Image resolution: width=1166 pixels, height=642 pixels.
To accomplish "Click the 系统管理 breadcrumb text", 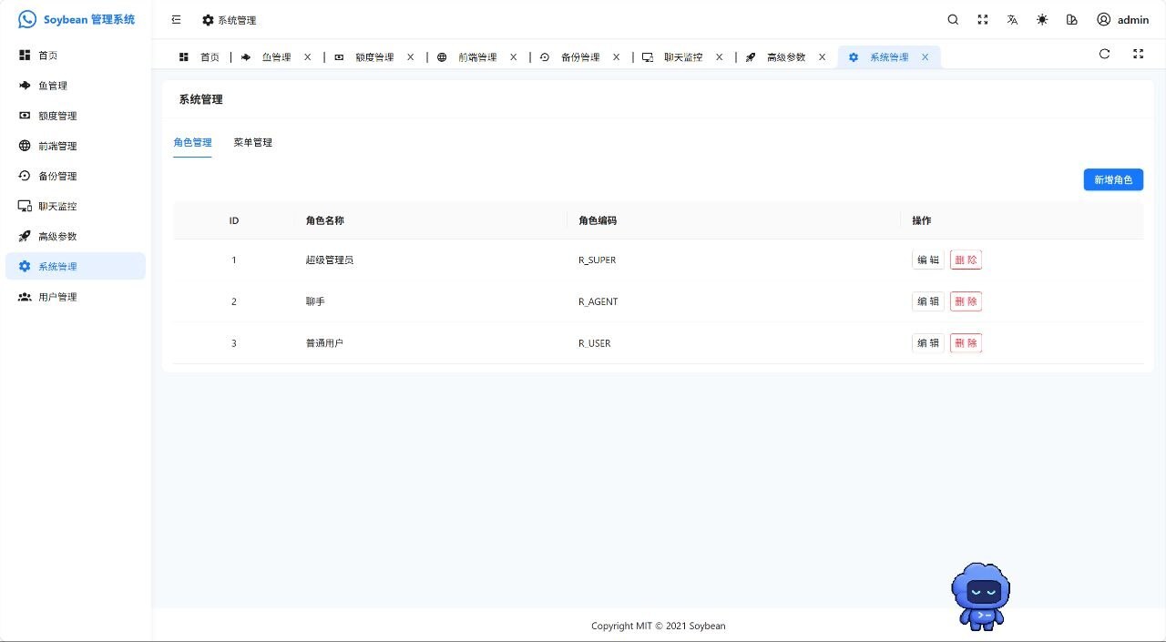I will [x=237, y=20].
